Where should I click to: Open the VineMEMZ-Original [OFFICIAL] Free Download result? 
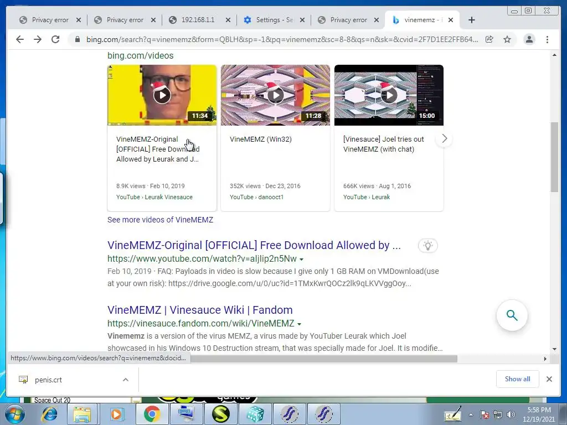[x=254, y=245]
